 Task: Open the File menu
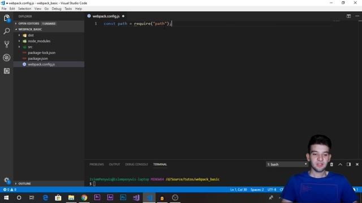coord(4,9)
